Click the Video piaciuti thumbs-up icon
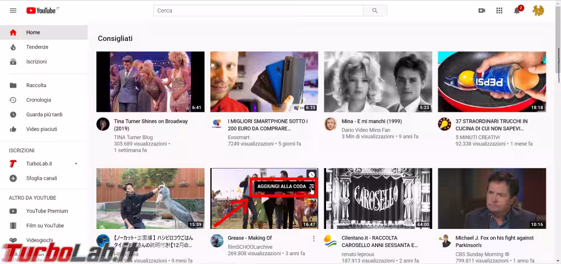This screenshot has height=264, width=561. [x=13, y=129]
